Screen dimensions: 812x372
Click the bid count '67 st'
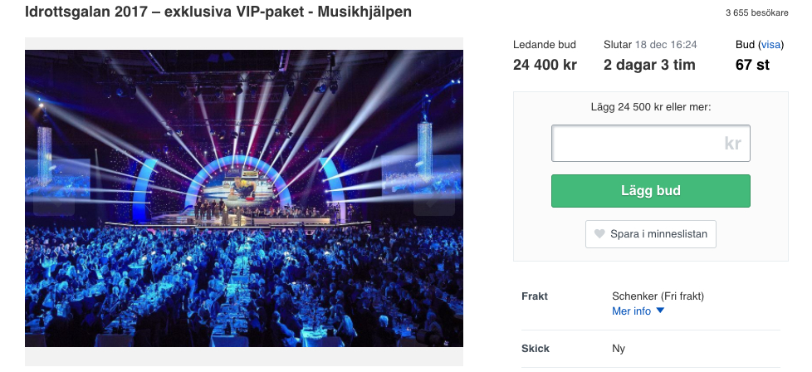tap(752, 65)
